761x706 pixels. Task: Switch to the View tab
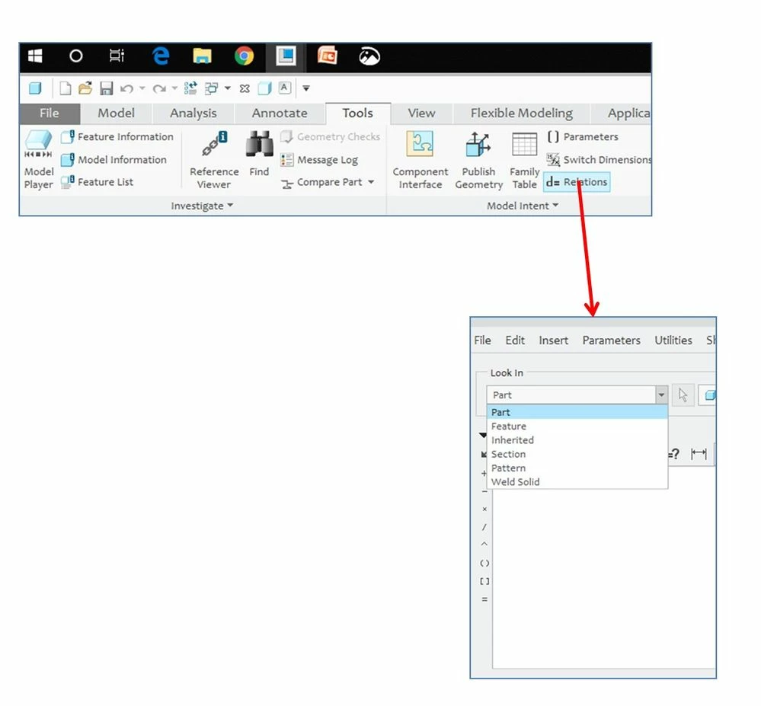pyautogui.click(x=421, y=113)
